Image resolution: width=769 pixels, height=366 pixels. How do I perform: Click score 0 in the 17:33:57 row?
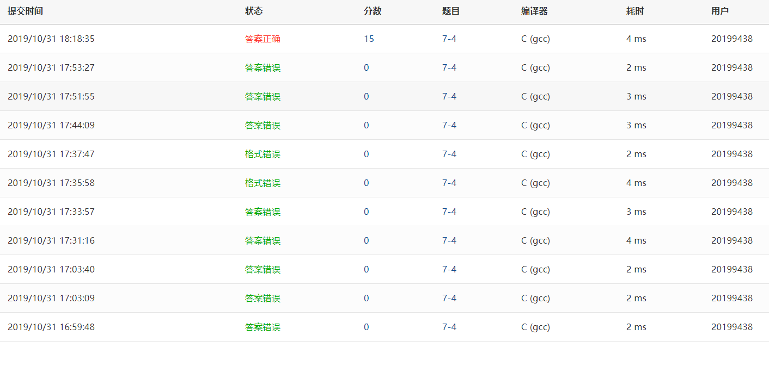[x=367, y=212]
